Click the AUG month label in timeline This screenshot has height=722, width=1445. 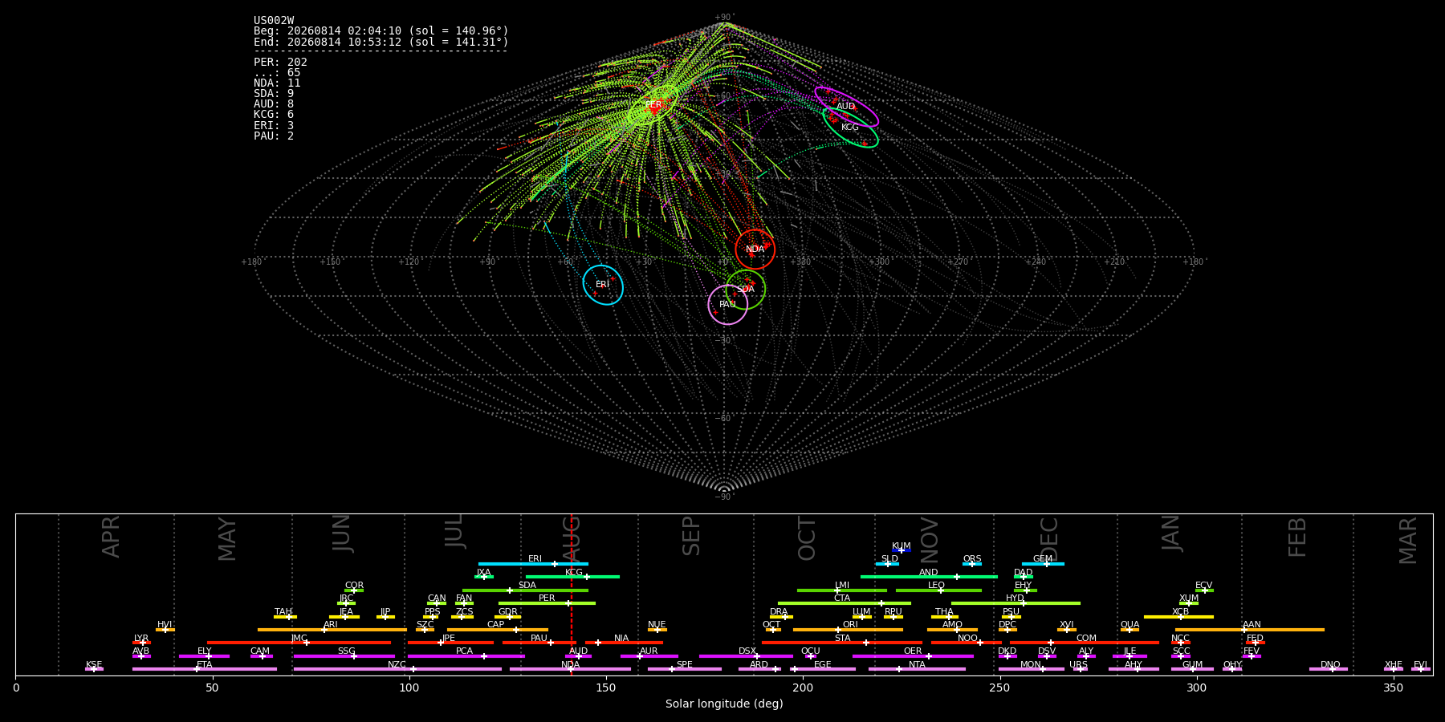[x=572, y=539]
